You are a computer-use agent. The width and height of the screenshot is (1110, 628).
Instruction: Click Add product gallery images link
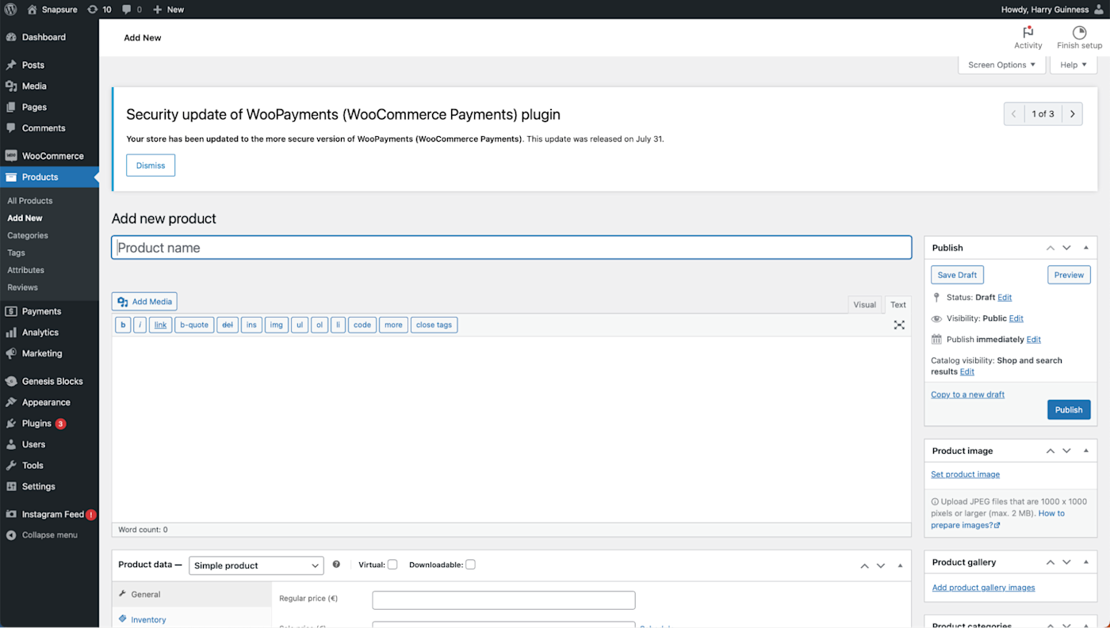click(983, 588)
